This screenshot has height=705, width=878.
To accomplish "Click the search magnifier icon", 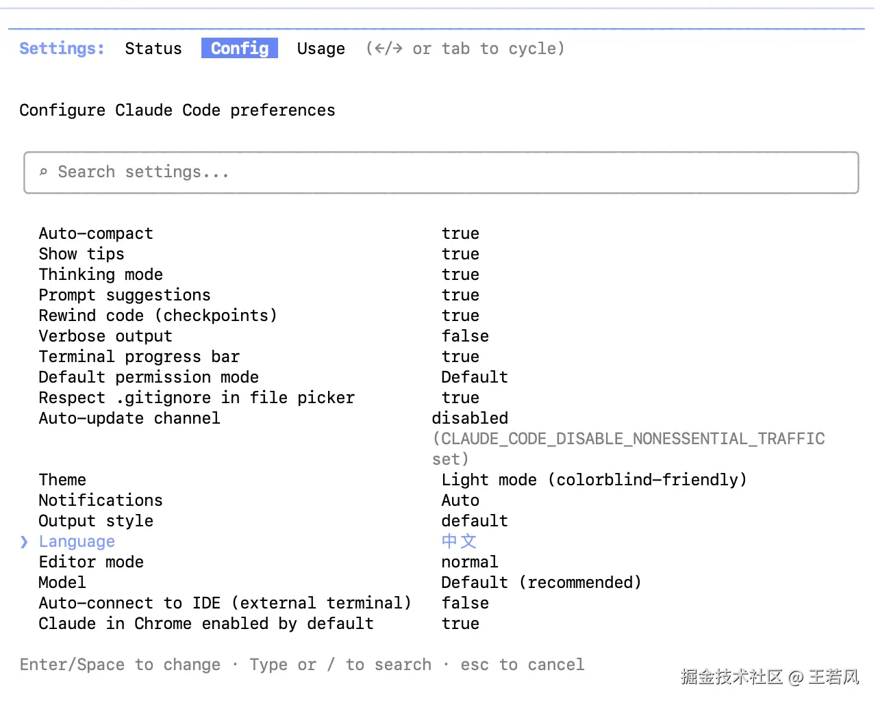I will pyautogui.click(x=43, y=172).
